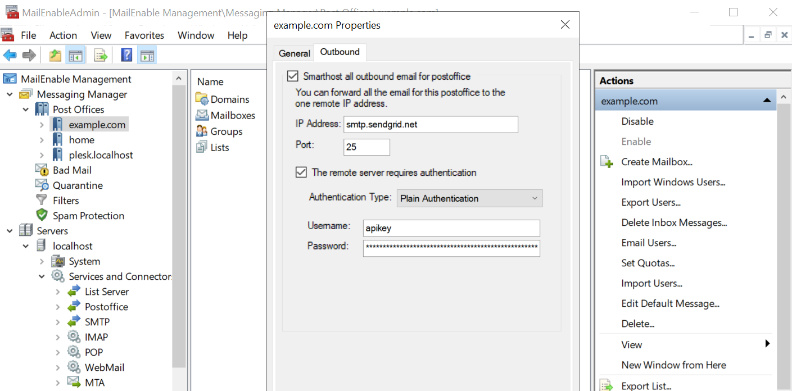Toggle the Show/Hide Console Tree icon
Image resolution: width=792 pixels, height=391 pixels.
point(75,54)
